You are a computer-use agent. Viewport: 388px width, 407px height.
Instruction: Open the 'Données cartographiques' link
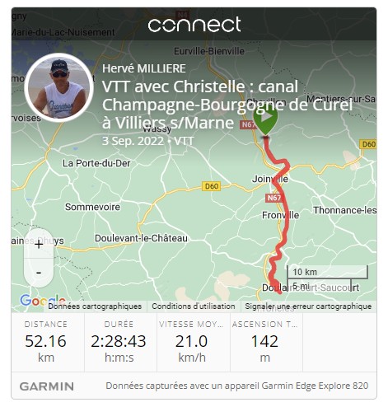coord(95,306)
